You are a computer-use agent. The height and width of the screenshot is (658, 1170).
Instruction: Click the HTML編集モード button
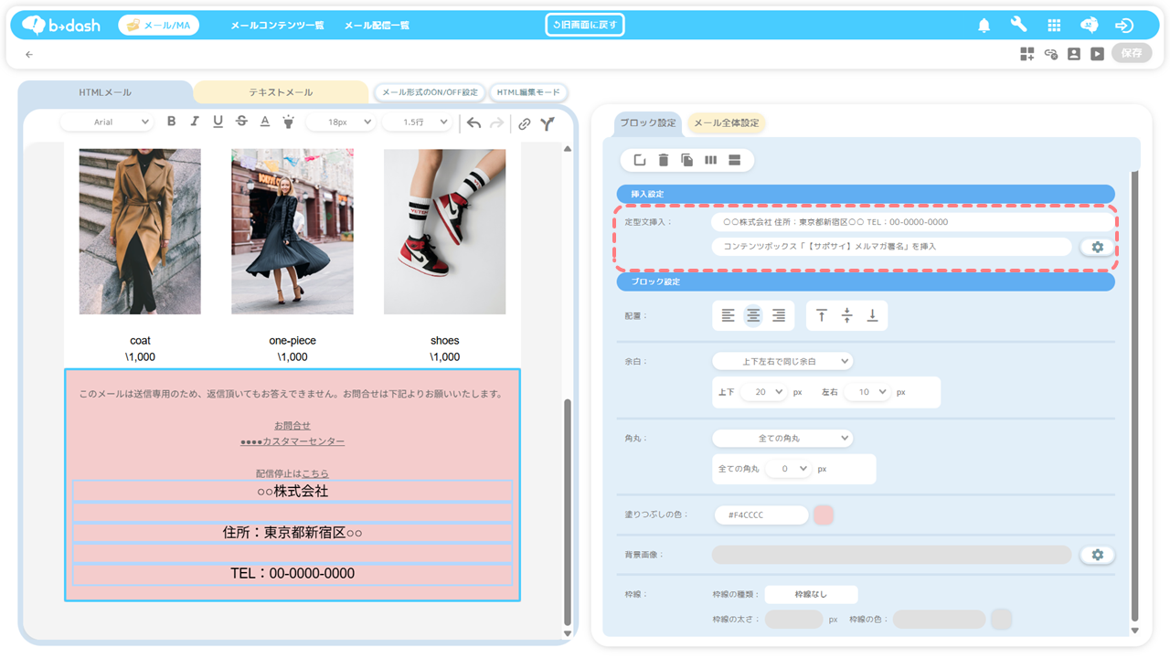[528, 92]
